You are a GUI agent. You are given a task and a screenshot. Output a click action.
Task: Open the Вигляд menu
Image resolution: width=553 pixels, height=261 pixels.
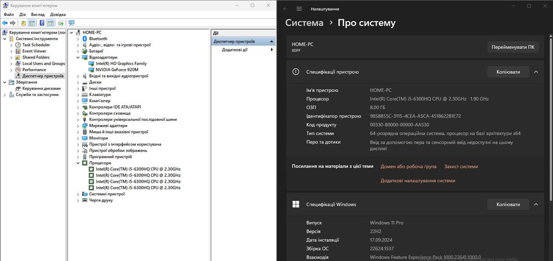click(x=38, y=14)
